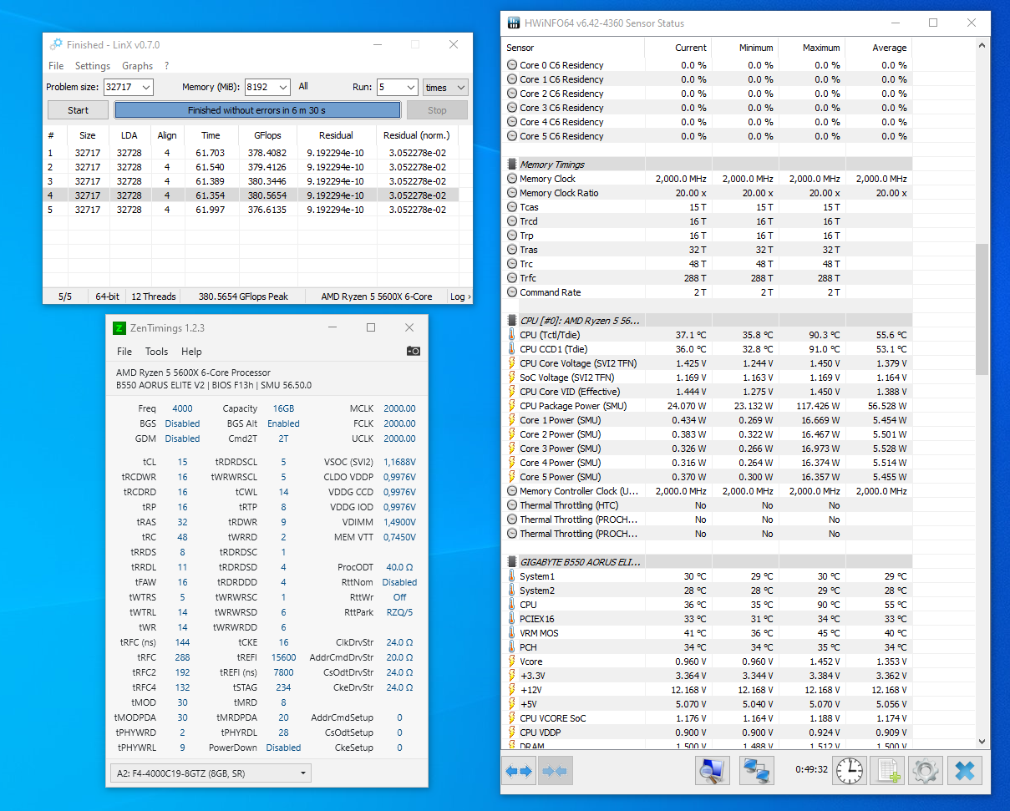Click the icon beside Command Rate row
This screenshot has height=811, width=1010.
pyautogui.click(x=512, y=292)
